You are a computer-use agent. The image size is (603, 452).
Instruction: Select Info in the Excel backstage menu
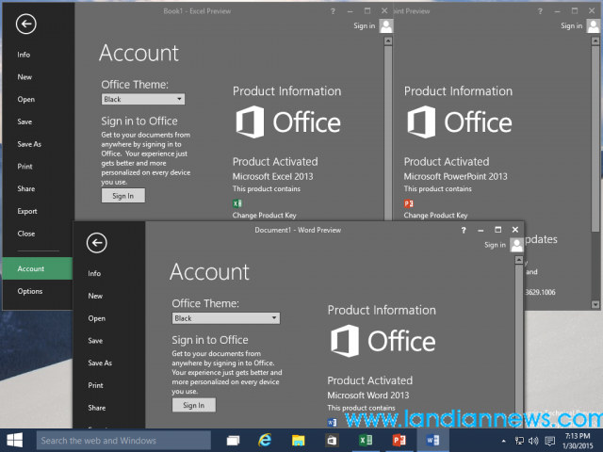(24, 55)
